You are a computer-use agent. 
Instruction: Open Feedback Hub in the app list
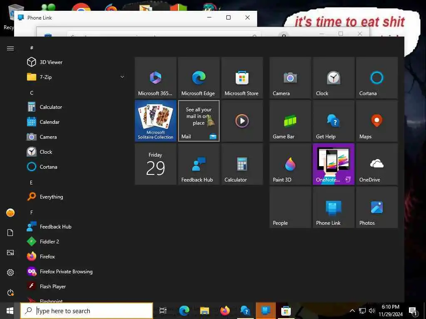(76, 226)
